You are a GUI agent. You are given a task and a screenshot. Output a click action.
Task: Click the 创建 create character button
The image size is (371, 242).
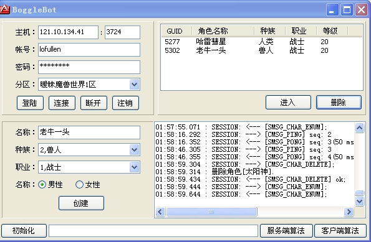point(81,203)
